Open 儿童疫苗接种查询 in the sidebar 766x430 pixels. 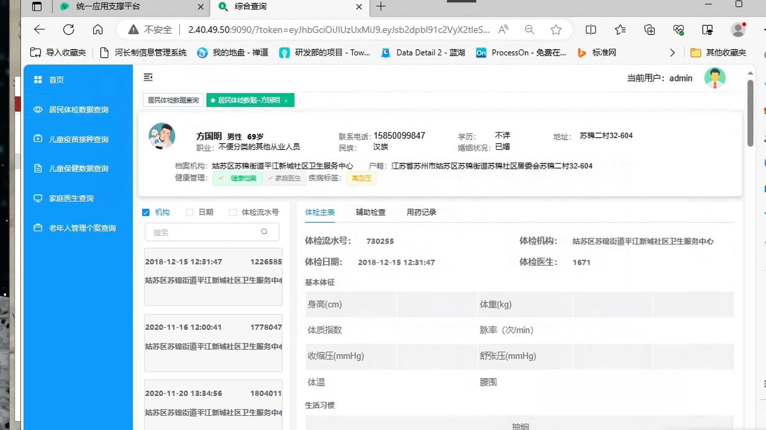(78, 139)
